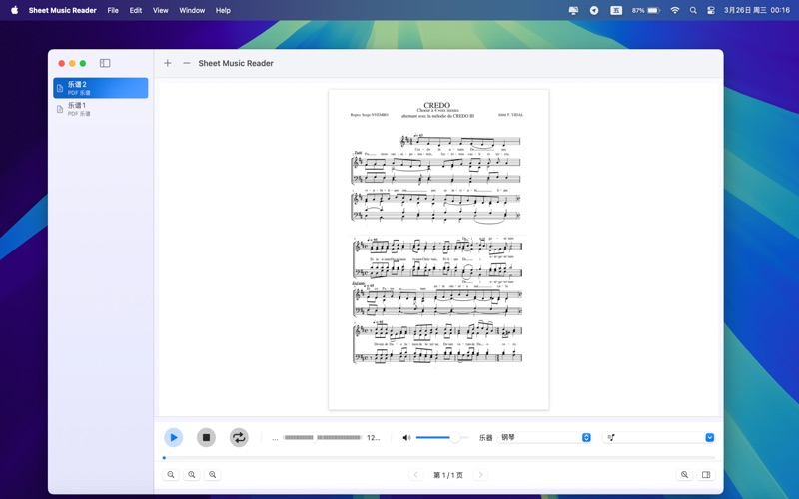This screenshot has width=799, height=499.
Task: Click the plus icon to add sheet
Action: pos(168,63)
